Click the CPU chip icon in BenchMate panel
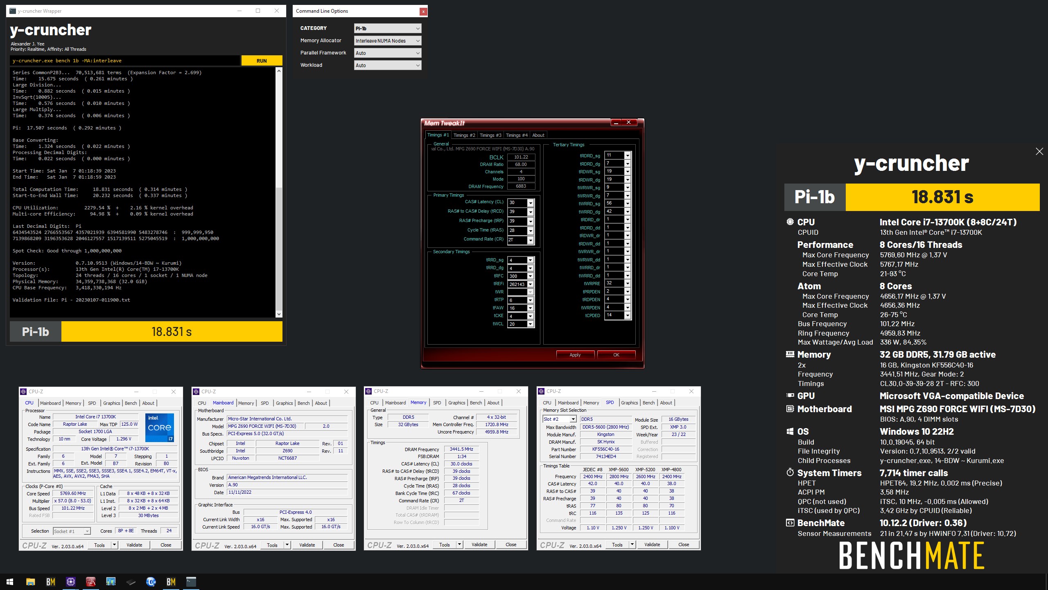 [790, 222]
